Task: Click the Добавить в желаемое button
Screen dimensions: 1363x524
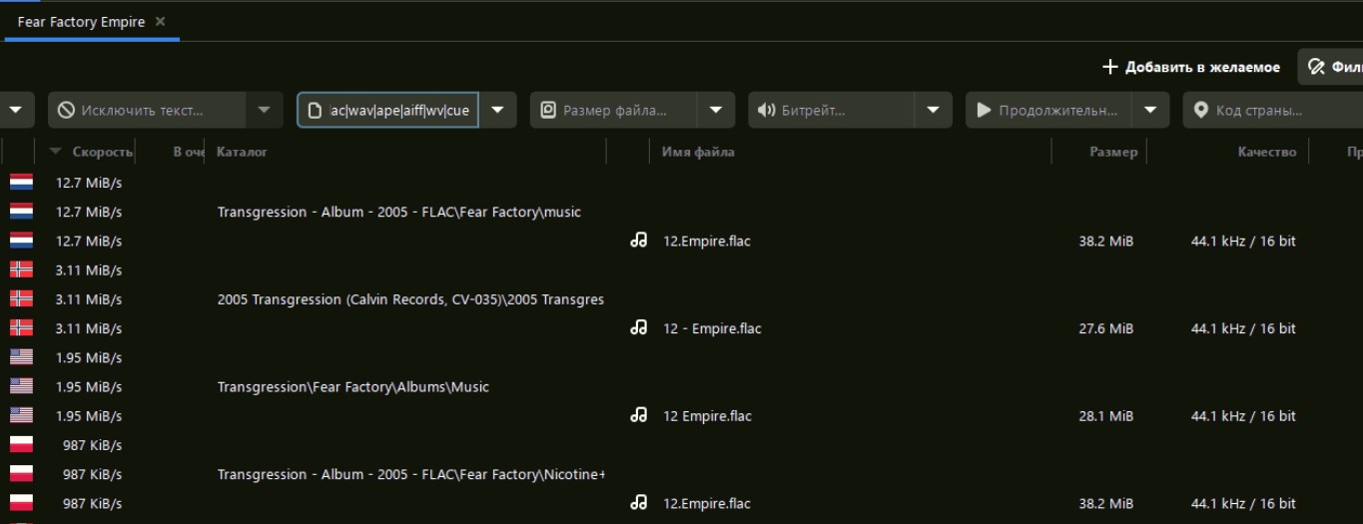Action: click(1190, 67)
